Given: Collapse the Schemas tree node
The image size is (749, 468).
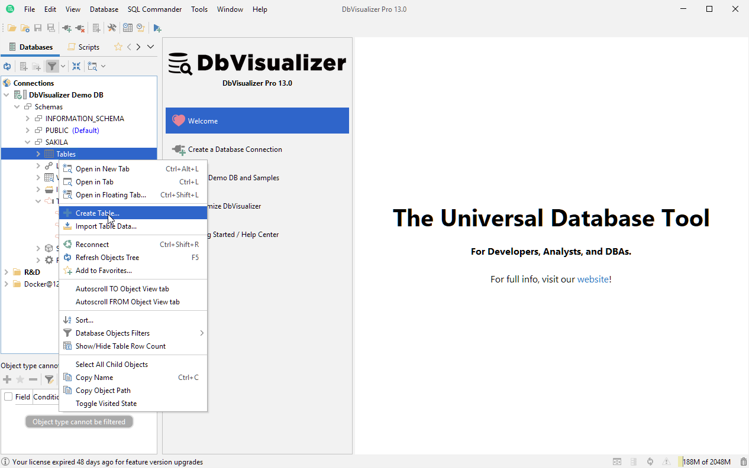Looking at the screenshot, I should pos(17,106).
